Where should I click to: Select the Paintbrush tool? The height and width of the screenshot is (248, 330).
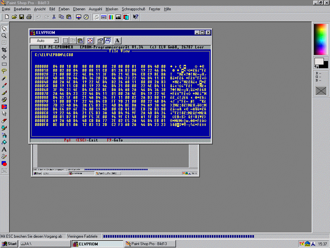4,93
